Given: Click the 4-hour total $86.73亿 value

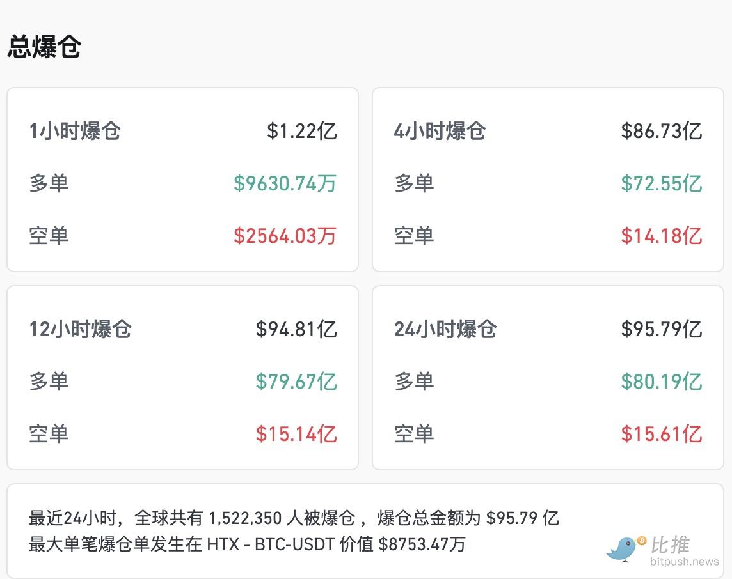Looking at the screenshot, I should 661,131.
